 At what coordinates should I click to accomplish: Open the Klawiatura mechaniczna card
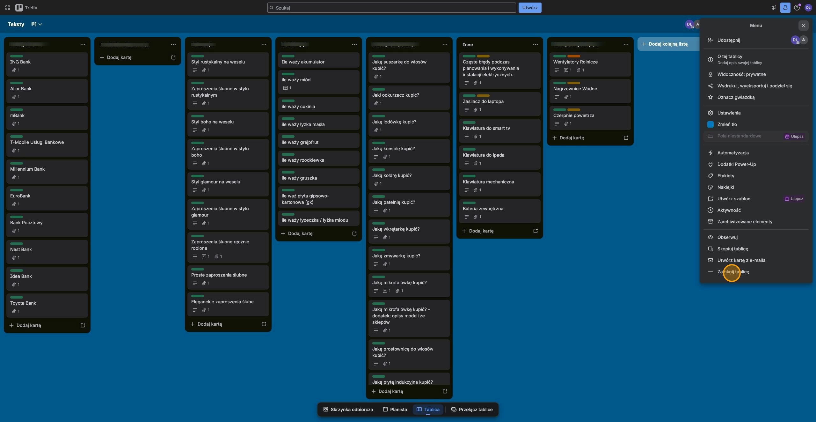499,184
